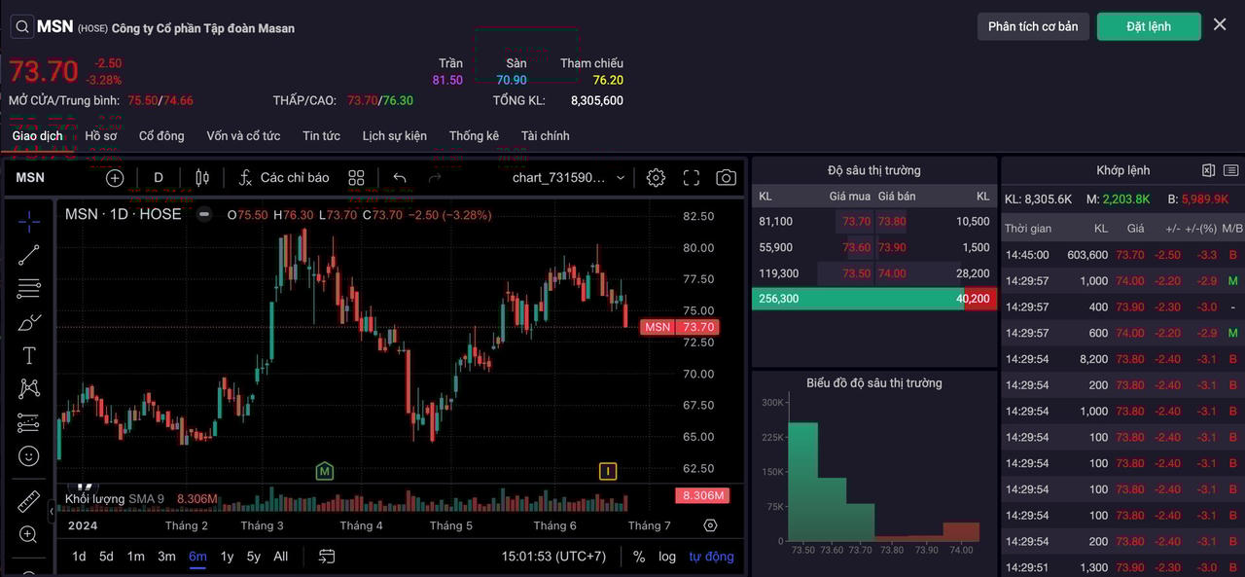This screenshot has height=577, width=1245.
Task: Click 'Phân tích cơ bản' button
Action: 1033,26
